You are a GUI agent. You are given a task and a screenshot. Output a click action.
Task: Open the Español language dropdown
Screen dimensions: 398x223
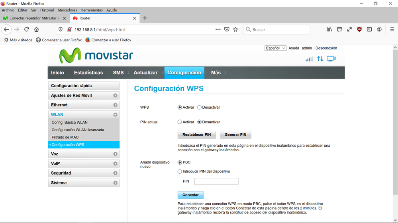point(275,48)
